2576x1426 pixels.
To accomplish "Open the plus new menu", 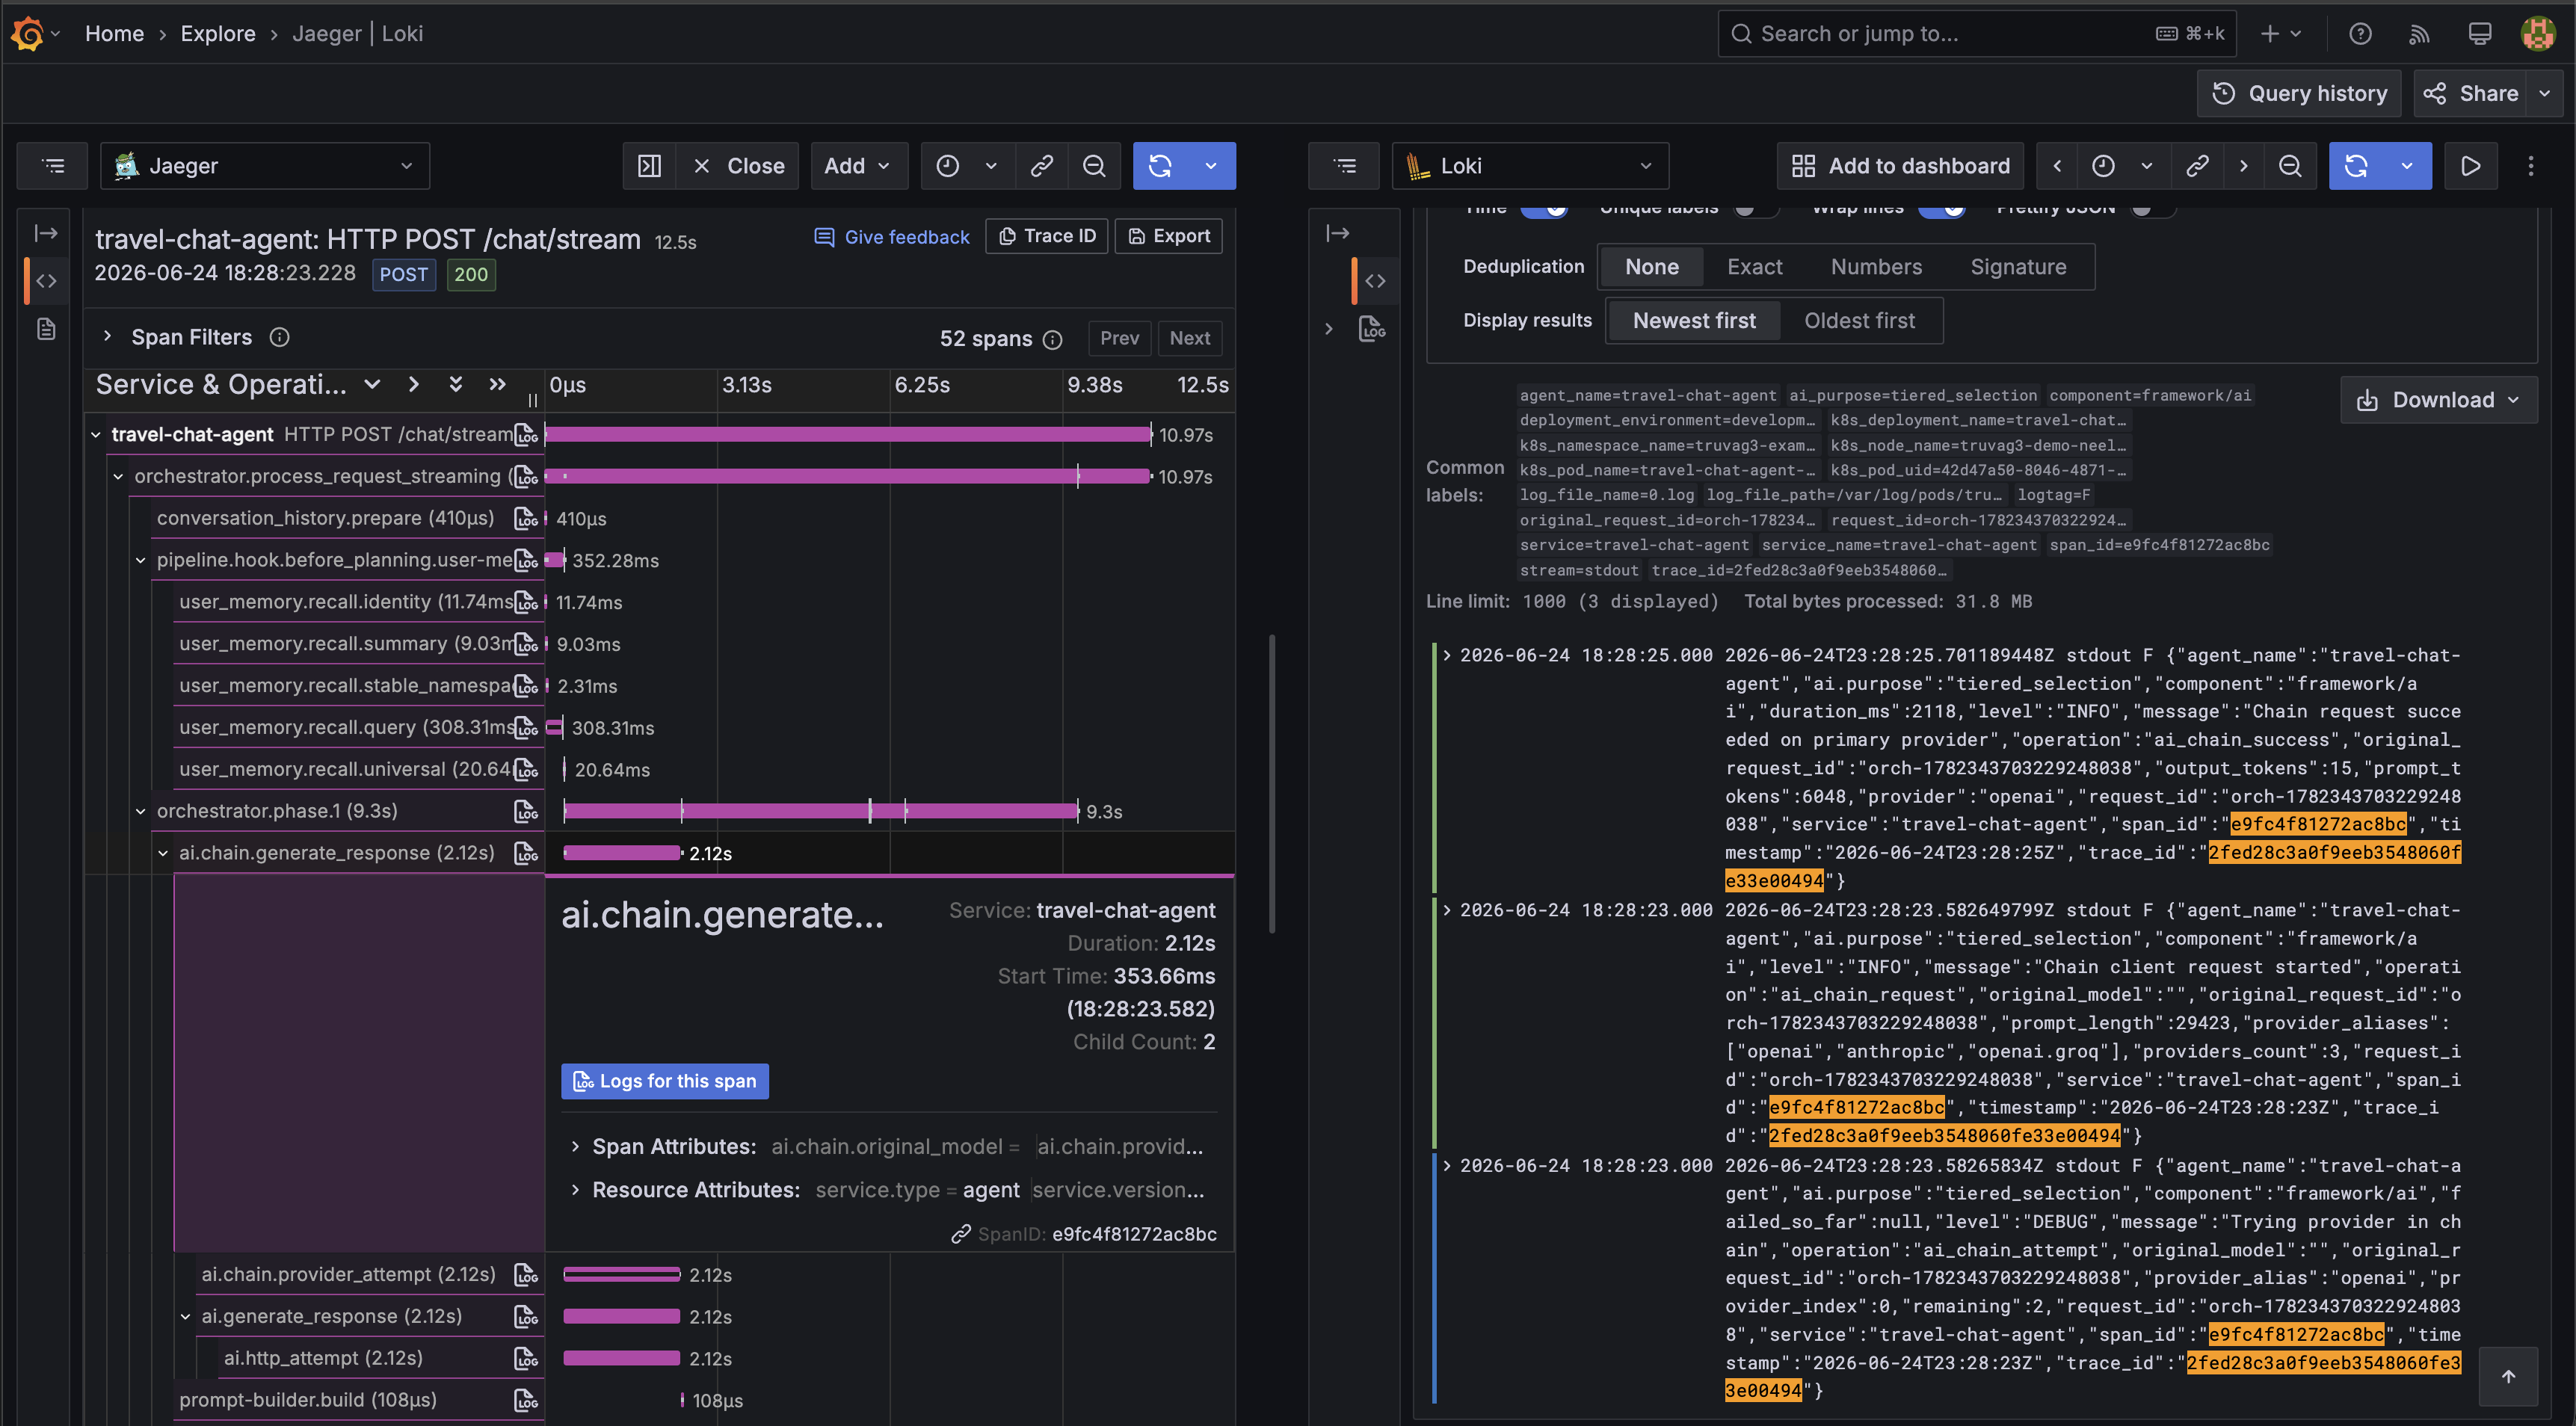I will [x=2280, y=34].
